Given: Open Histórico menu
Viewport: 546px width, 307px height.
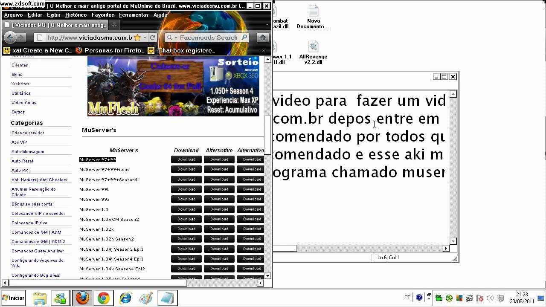Looking at the screenshot, I should pyautogui.click(x=76, y=15).
